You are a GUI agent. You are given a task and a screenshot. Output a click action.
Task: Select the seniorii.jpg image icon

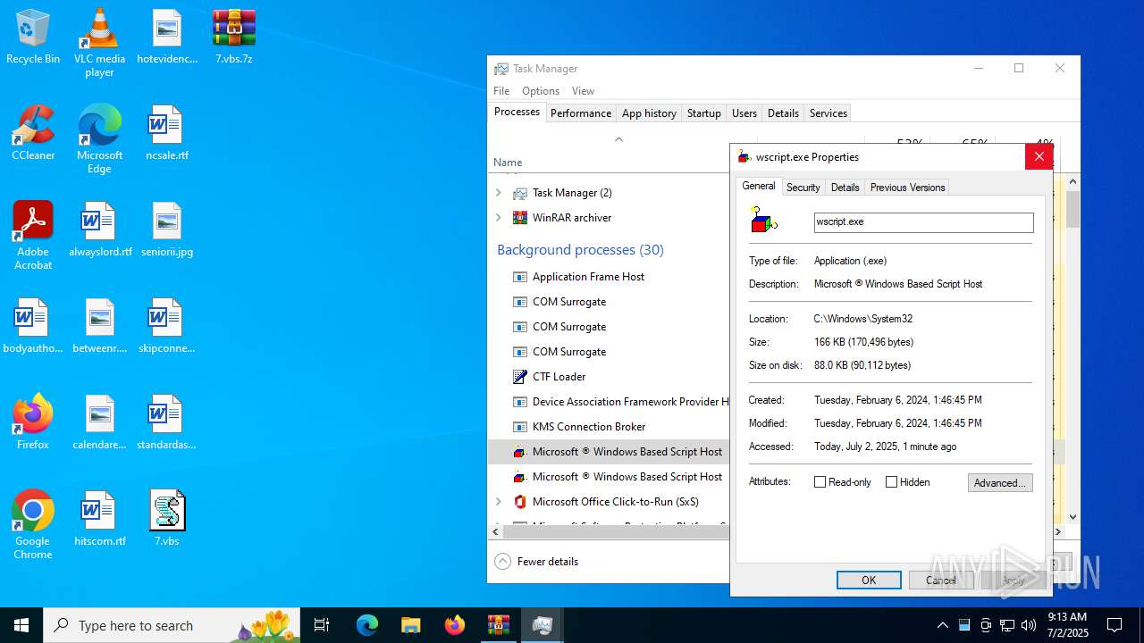point(167,230)
